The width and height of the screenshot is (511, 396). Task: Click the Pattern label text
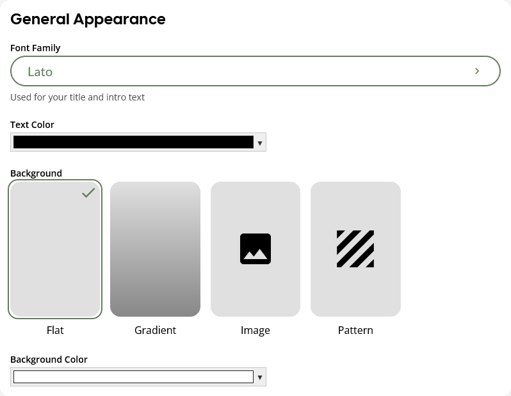pos(355,330)
